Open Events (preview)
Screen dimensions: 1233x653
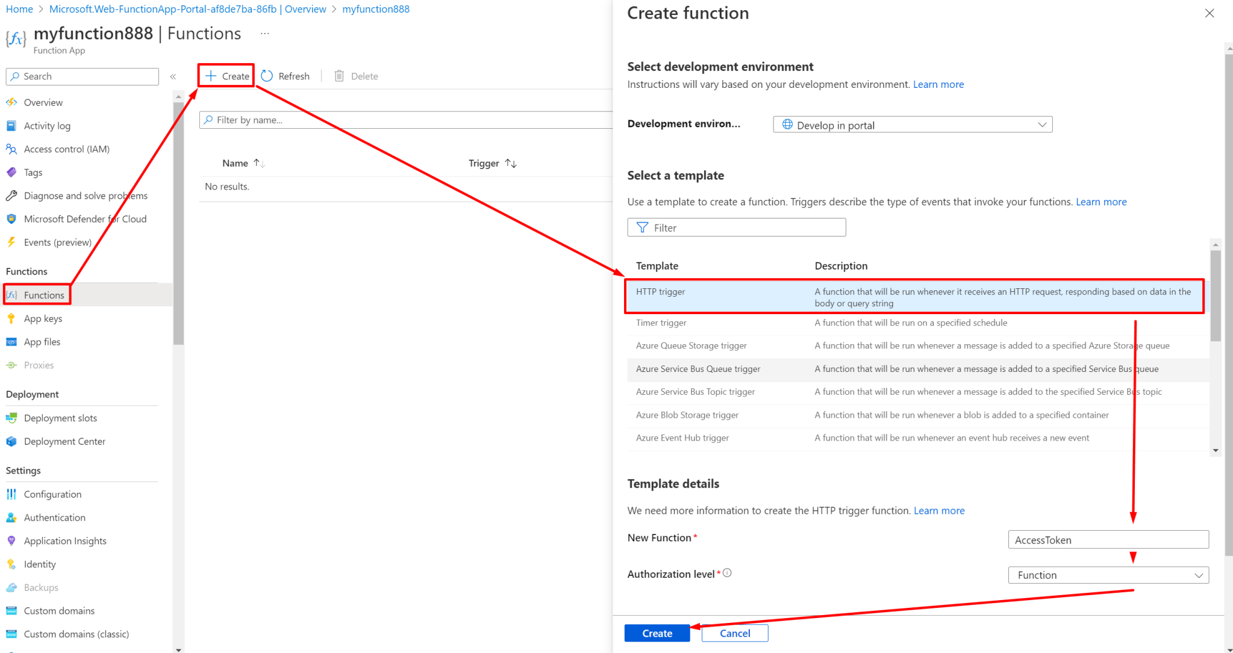pos(58,243)
